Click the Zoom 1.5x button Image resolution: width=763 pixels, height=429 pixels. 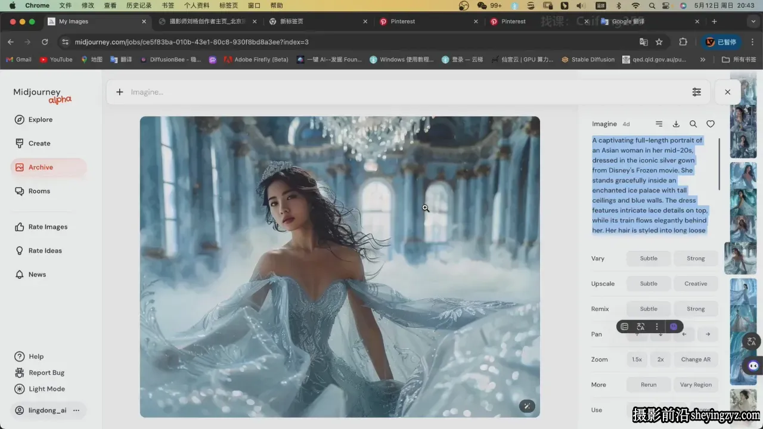tap(637, 360)
